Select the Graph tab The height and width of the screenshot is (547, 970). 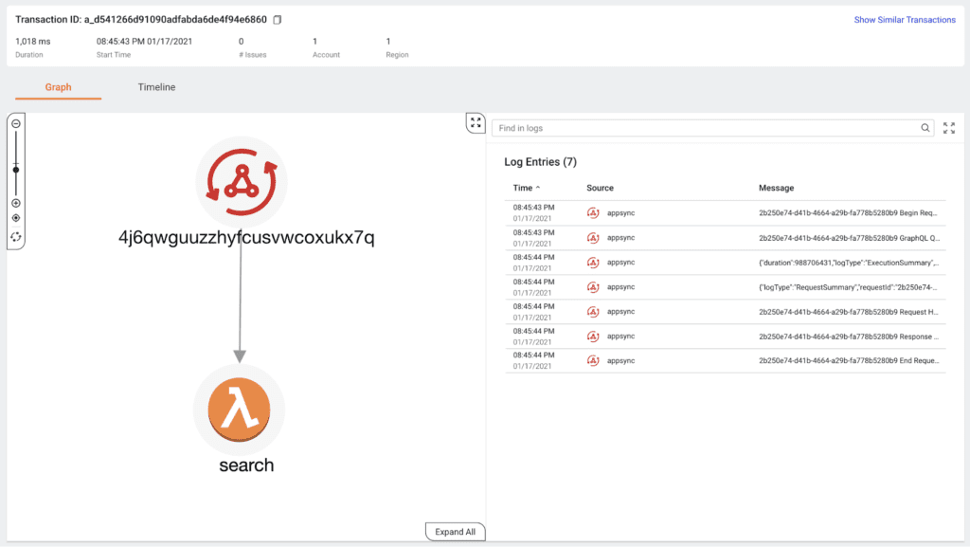click(x=58, y=86)
